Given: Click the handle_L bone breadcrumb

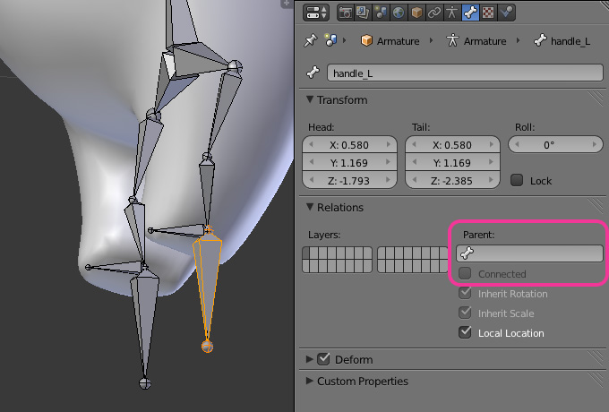Looking at the screenshot, I should point(562,41).
